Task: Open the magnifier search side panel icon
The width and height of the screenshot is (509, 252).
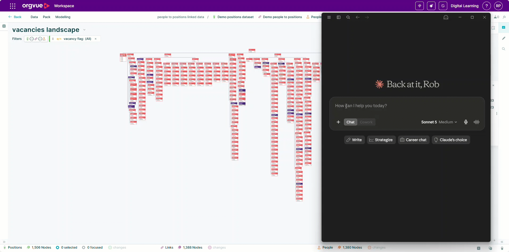Action: (504, 49)
